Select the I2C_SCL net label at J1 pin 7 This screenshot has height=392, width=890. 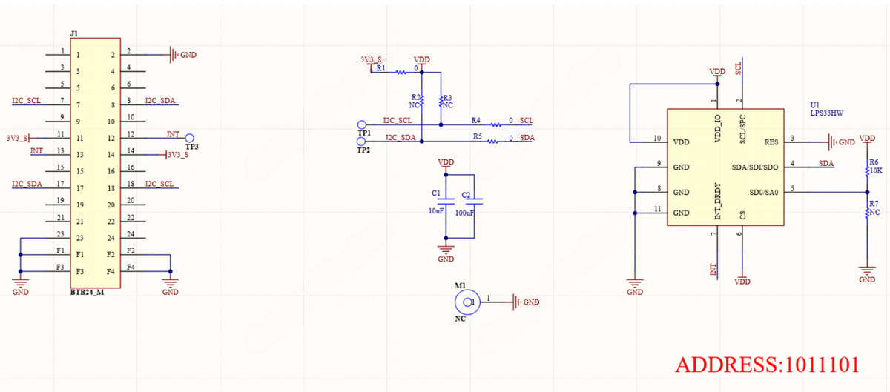point(27,101)
